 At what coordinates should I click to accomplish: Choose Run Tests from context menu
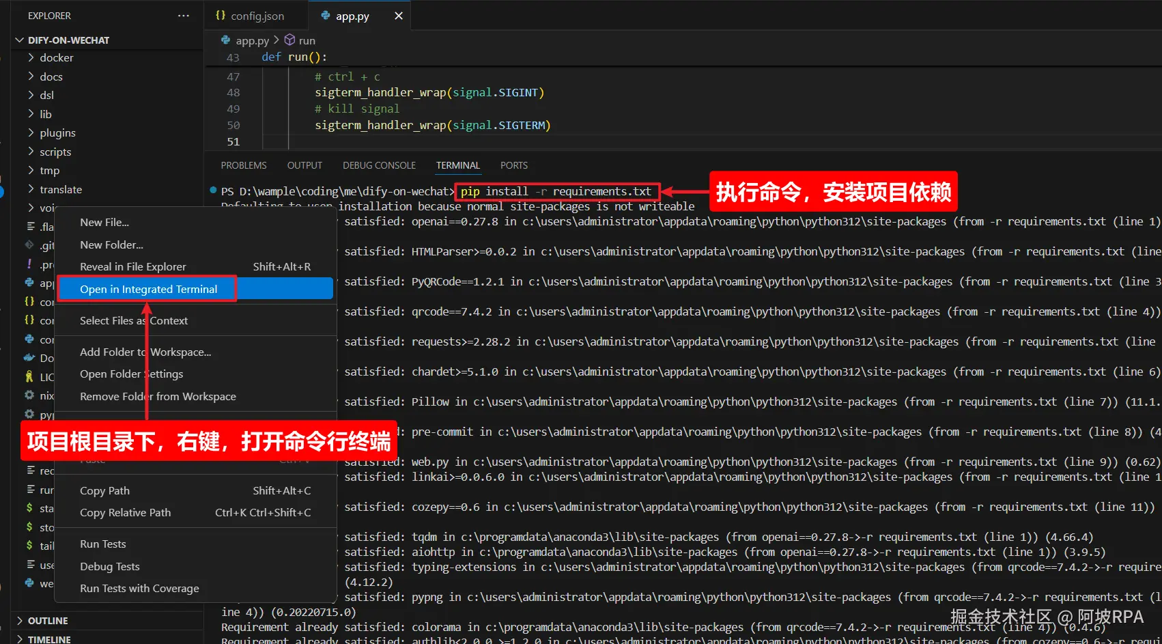point(195,544)
